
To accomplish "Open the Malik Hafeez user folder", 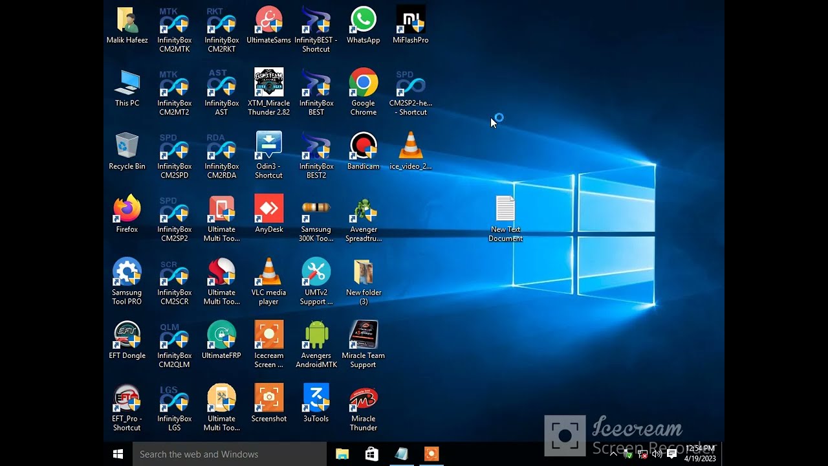I will (x=127, y=26).
